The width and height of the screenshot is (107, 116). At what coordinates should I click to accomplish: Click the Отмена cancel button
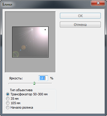click(x=80, y=24)
